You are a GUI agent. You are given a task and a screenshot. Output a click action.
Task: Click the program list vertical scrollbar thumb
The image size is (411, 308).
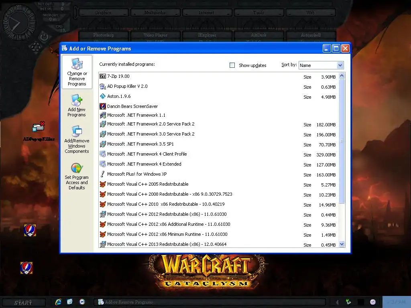pos(342,141)
